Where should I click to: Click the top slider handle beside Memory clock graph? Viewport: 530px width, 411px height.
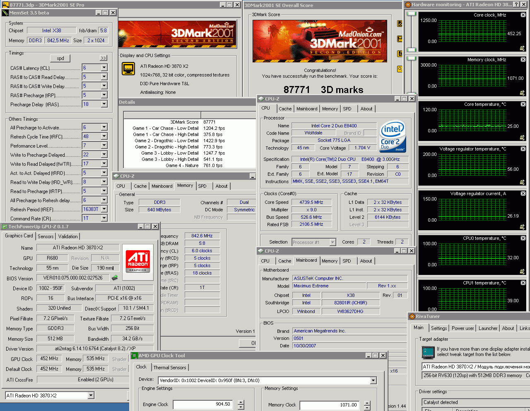411,59
